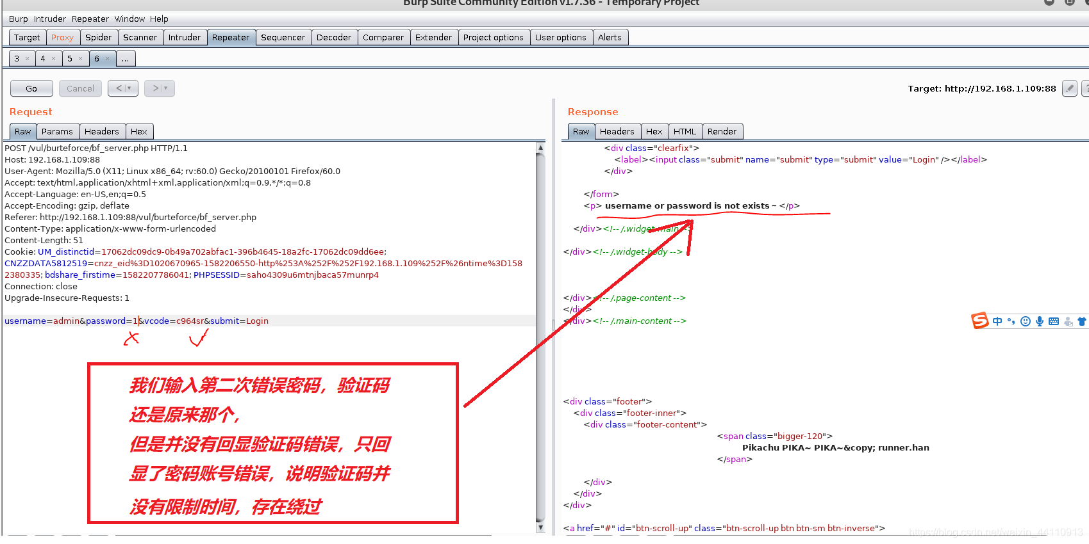Close Repeater tab 3
The height and width of the screenshot is (544, 1089).
27,58
